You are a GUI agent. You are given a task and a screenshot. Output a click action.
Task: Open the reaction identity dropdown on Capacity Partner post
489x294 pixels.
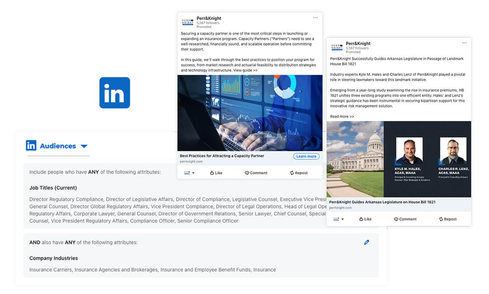pos(189,173)
